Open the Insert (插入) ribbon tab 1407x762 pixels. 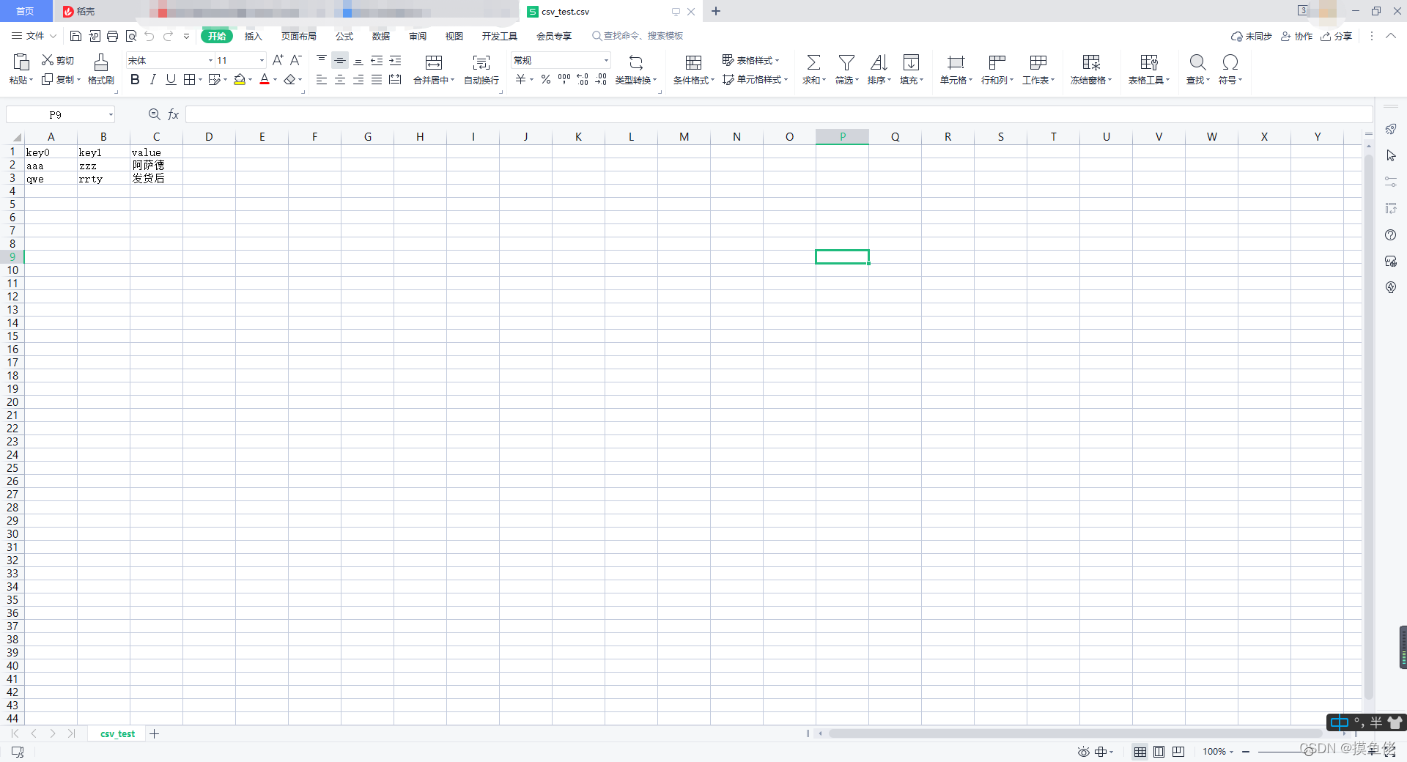[x=253, y=36]
